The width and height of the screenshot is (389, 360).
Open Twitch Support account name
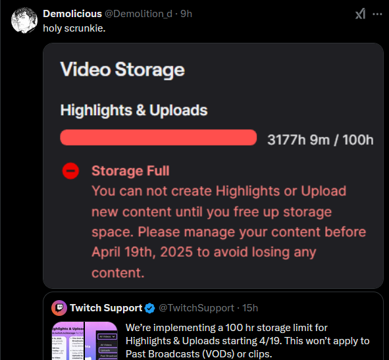tap(106, 308)
